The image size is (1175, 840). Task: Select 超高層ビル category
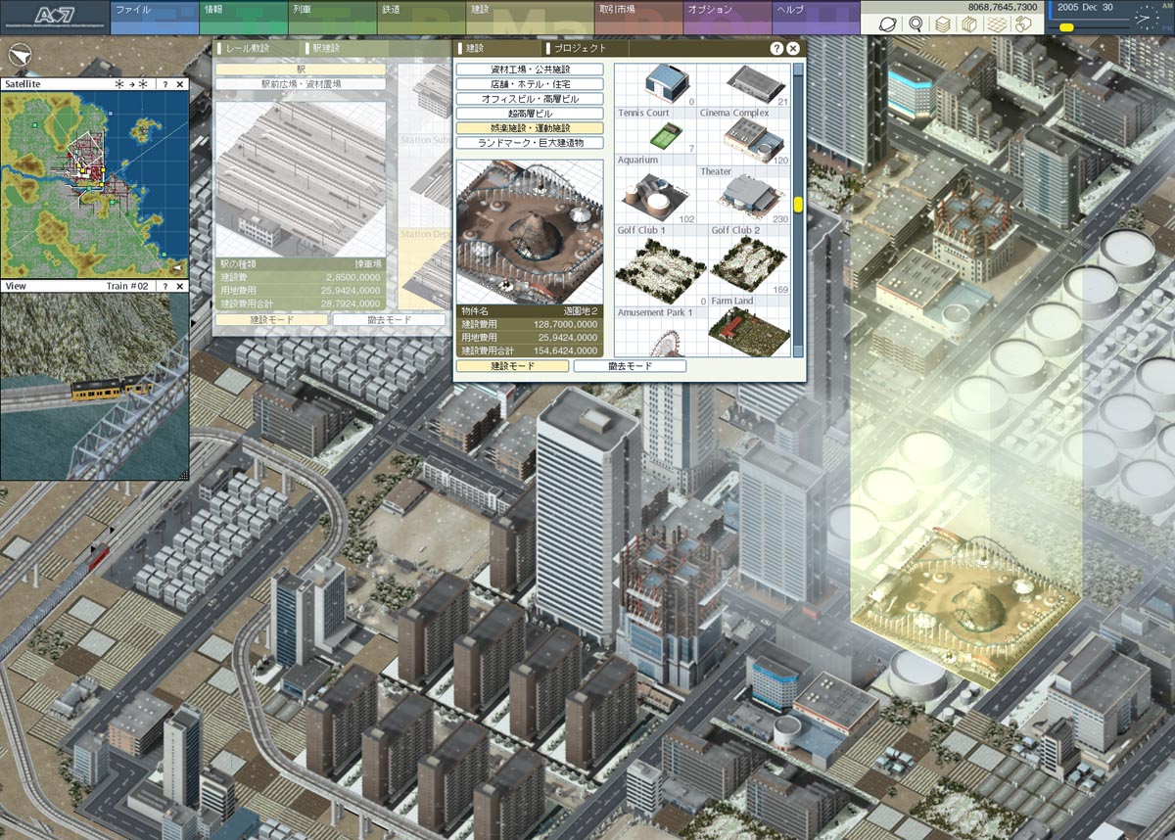530,114
